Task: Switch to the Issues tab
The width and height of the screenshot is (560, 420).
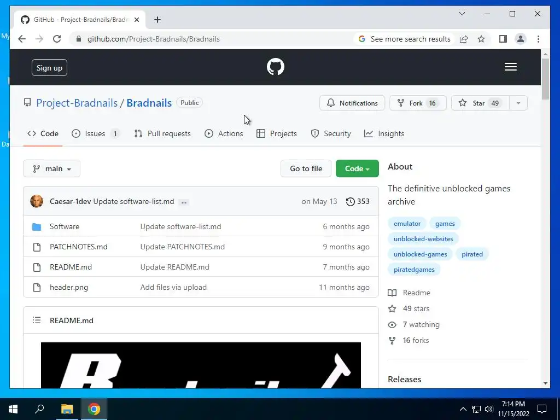Action: point(95,133)
